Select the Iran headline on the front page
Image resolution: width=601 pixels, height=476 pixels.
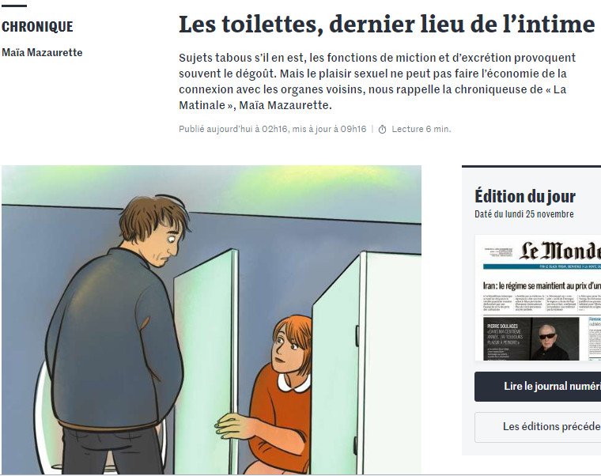click(x=542, y=285)
